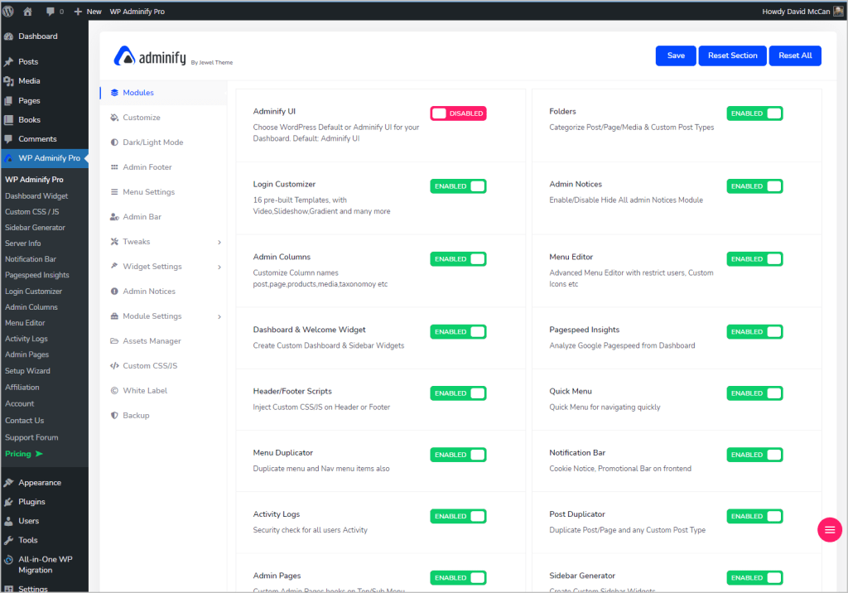Click the plus New icon in admin bar
Viewport: 848px width, 593px height.
(x=78, y=12)
